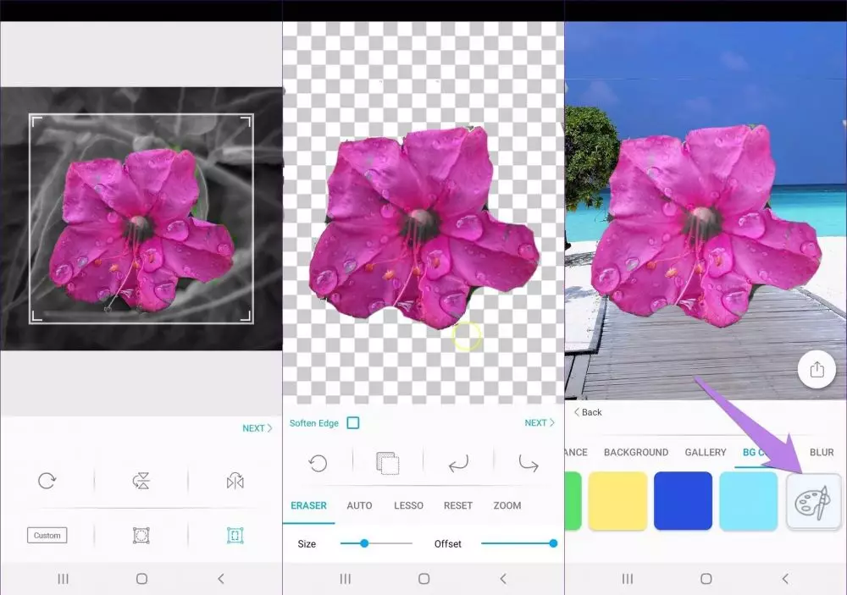
Task: Choose the free-form crop corner-handles icon
Action: pyautogui.click(x=141, y=535)
